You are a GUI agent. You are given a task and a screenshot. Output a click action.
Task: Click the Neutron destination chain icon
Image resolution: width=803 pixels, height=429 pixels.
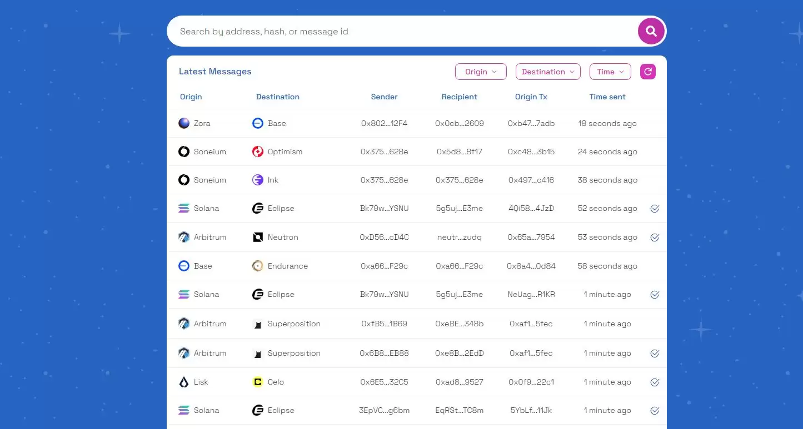tap(258, 237)
